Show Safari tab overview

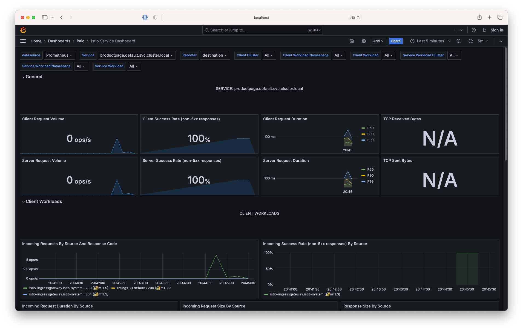[500, 17]
